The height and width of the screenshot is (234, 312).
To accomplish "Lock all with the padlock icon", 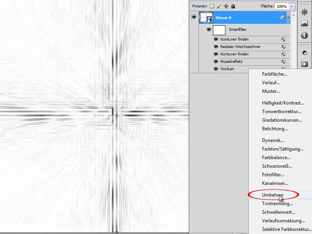I will 233,6.
